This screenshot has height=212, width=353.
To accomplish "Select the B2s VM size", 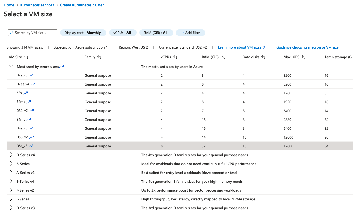I will (x=19, y=93).
